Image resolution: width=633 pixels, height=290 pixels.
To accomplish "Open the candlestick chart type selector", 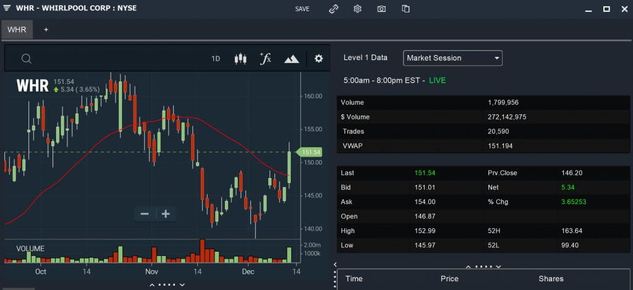I will click(x=240, y=59).
